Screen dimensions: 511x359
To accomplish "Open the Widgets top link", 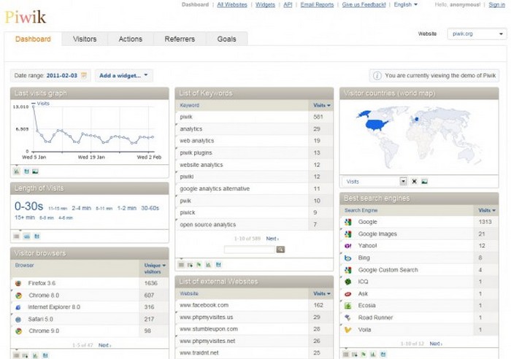I will pos(265,4).
